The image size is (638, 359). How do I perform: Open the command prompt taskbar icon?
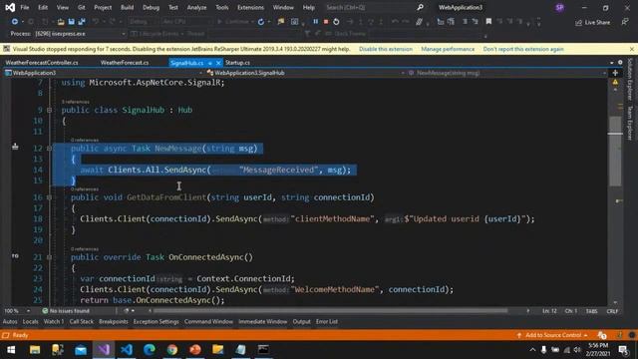(x=263, y=349)
